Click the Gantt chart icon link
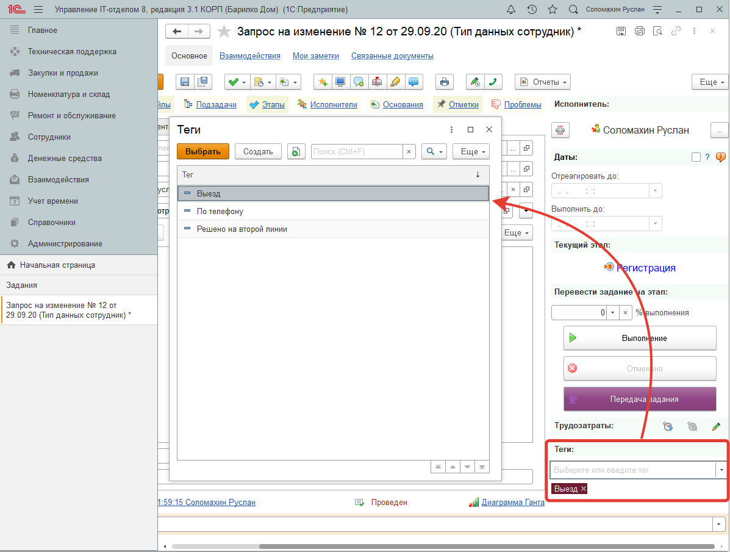 [x=474, y=503]
